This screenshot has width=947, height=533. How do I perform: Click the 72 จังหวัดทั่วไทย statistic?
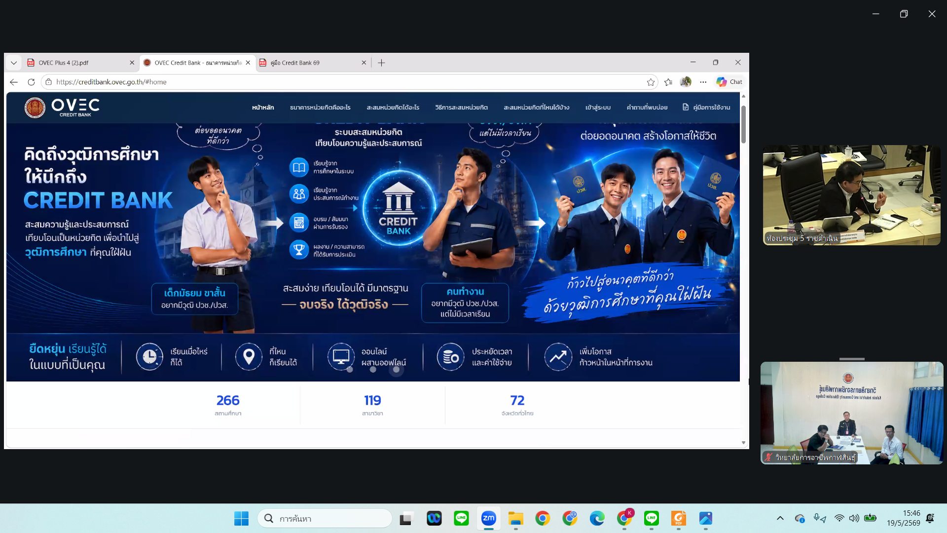[x=517, y=405]
